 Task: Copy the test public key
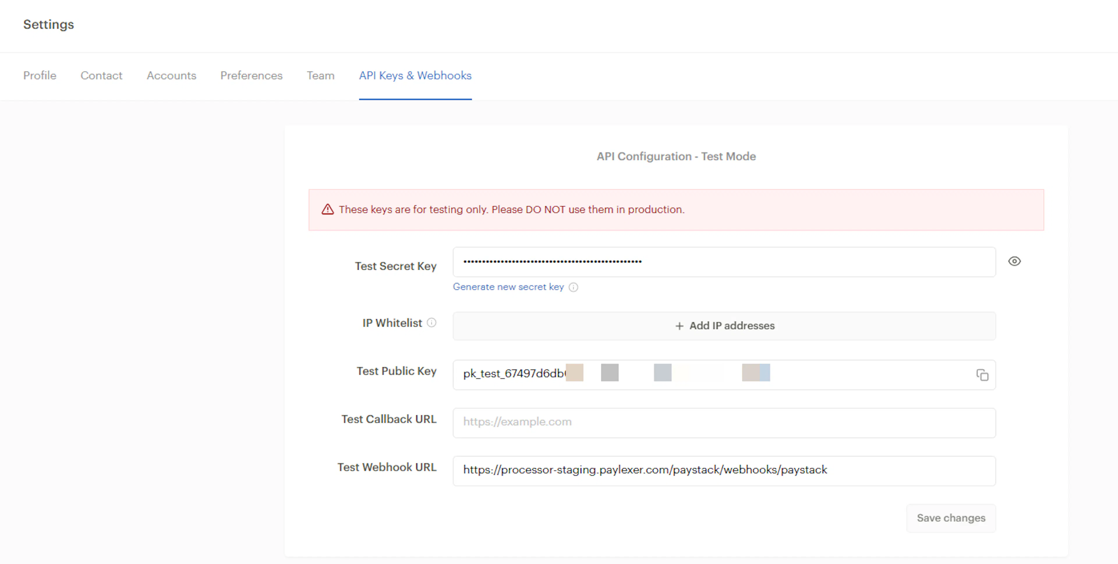click(982, 375)
